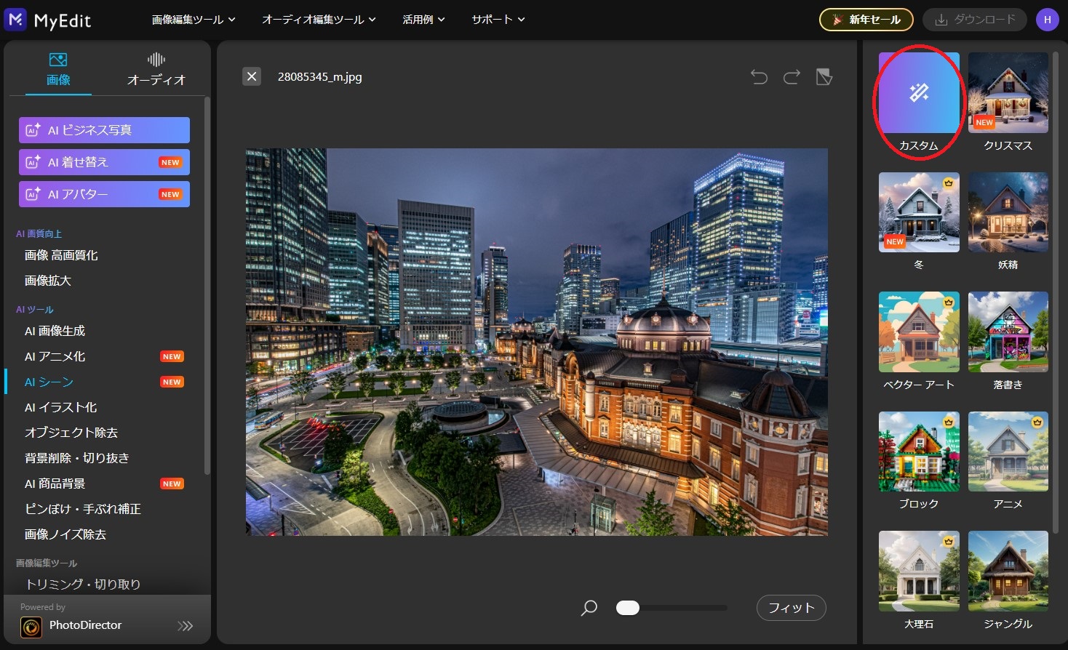1068x650 pixels.
Task: Open the サポート dropdown menu
Action: click(498, 20)
